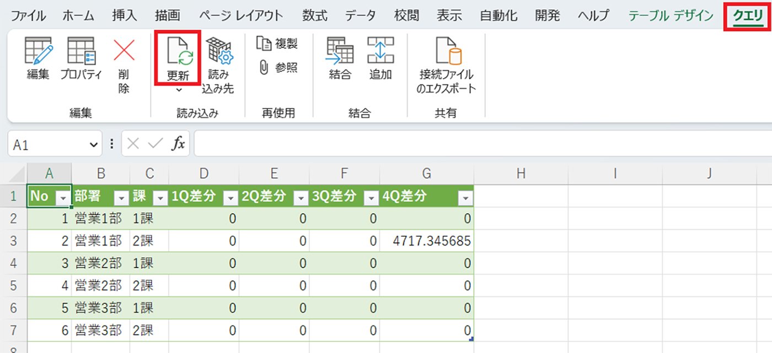772x353 pixels.
Task: Click the 削除 (Delete) red X icon
Action: coord(124,51)
